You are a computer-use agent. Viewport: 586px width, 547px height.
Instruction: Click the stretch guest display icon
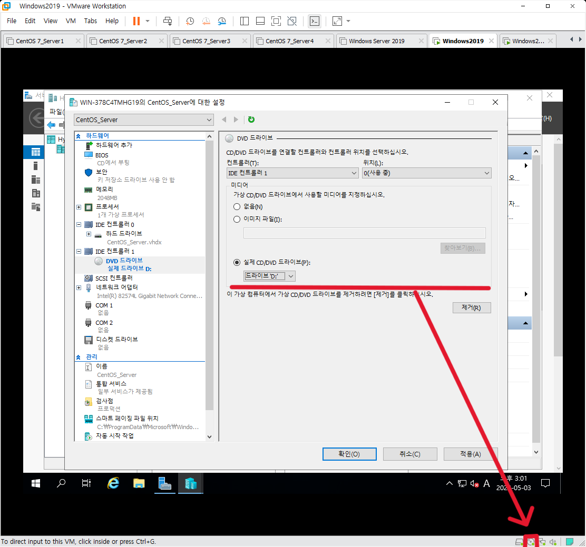click(x=337, y=21)
